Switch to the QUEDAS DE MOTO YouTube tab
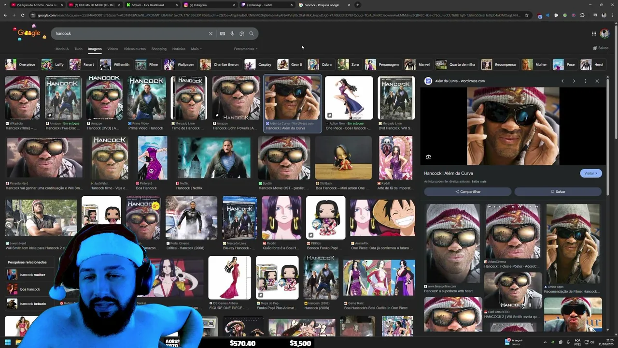Screen dimensions: 618x348 (x=94, y=5)
